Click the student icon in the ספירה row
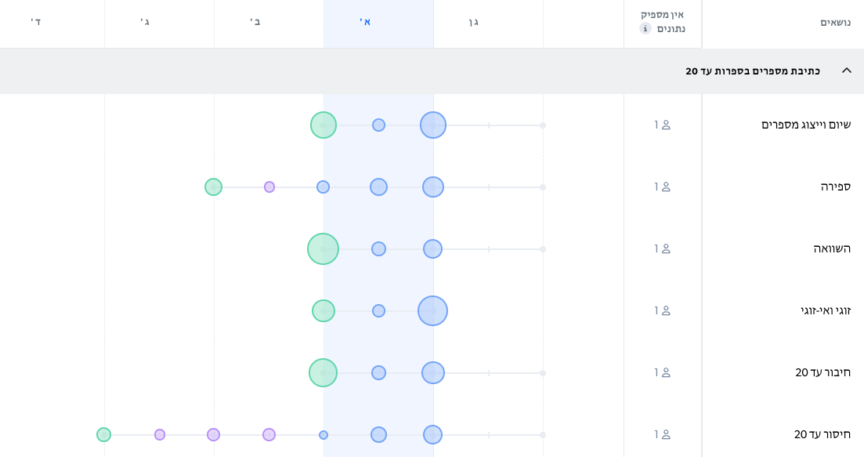Viewport: 864px width, 457px height. point(666,187)
